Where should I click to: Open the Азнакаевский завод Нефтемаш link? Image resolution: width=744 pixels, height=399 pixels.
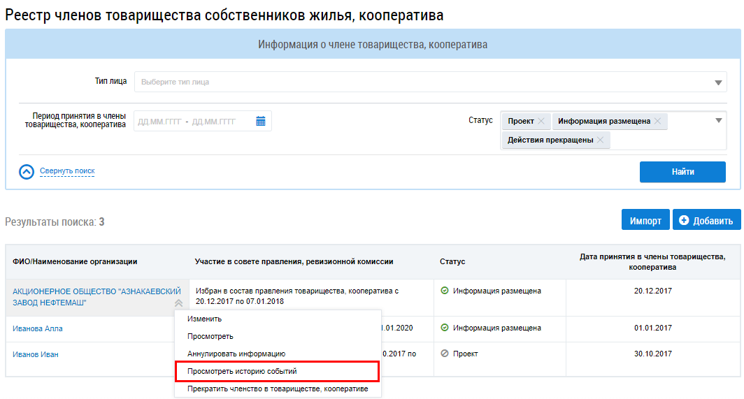click(x=96, y=297)
